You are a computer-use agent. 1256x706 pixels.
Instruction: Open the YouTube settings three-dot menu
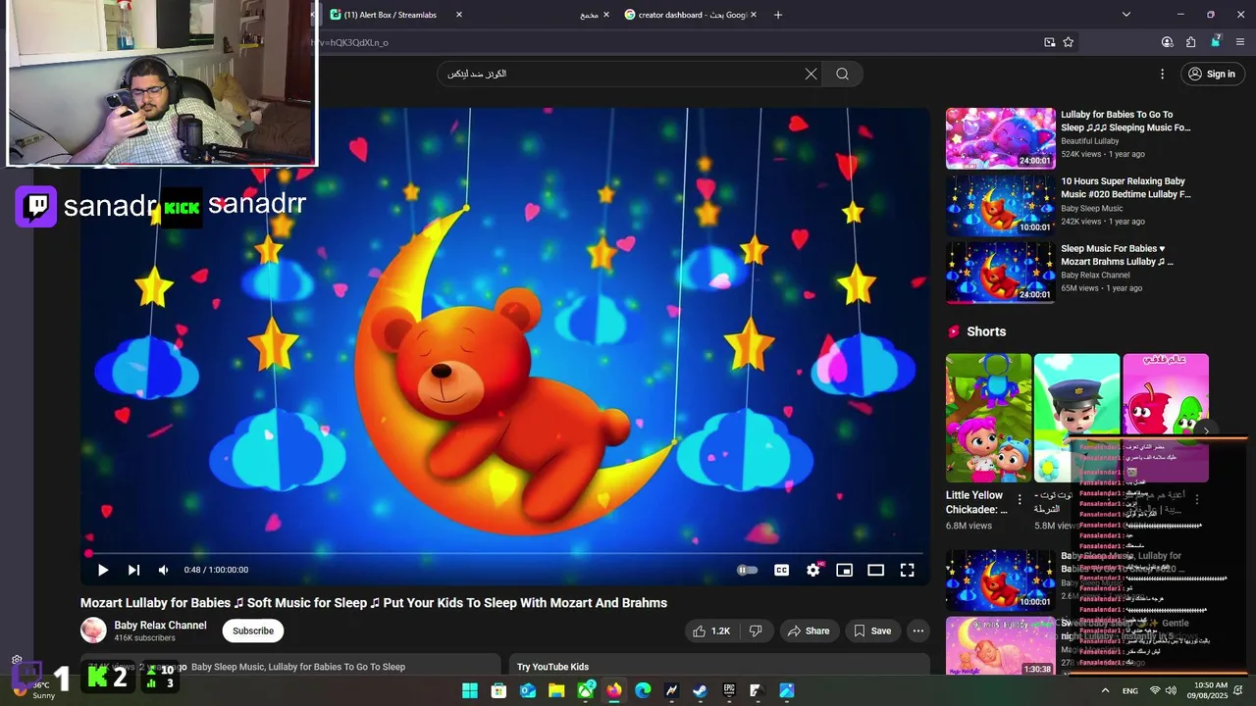[x=1162, y=74]
